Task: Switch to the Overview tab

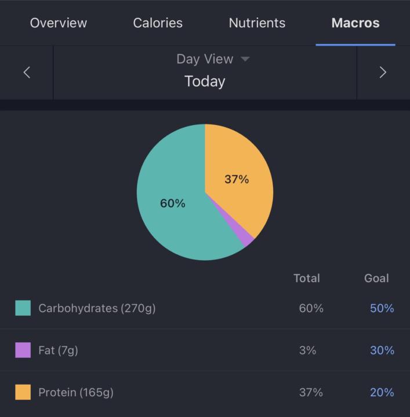Action: [59, 23]
